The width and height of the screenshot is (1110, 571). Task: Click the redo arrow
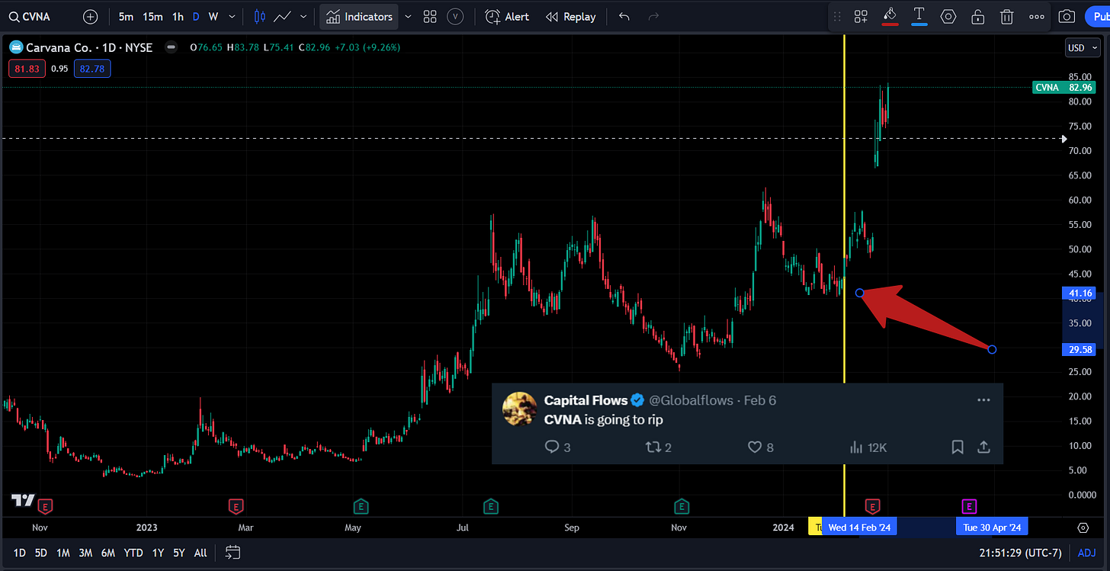(653, 17)
